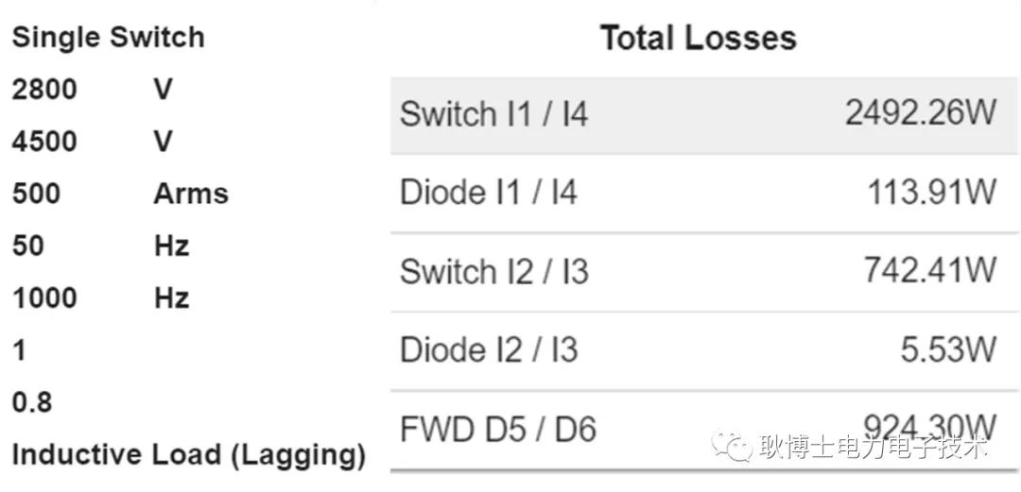This screenshot has height=492, width=1021.
Task: Click the WeChat logo watermark icon
Action: (732, 446)
